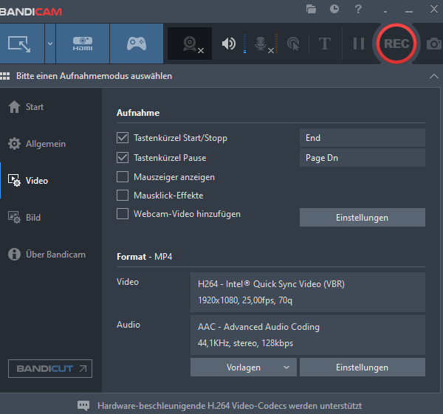Click the text overlay T icon
The width and height of the screenshot is (443, 414).
[325, 44]
